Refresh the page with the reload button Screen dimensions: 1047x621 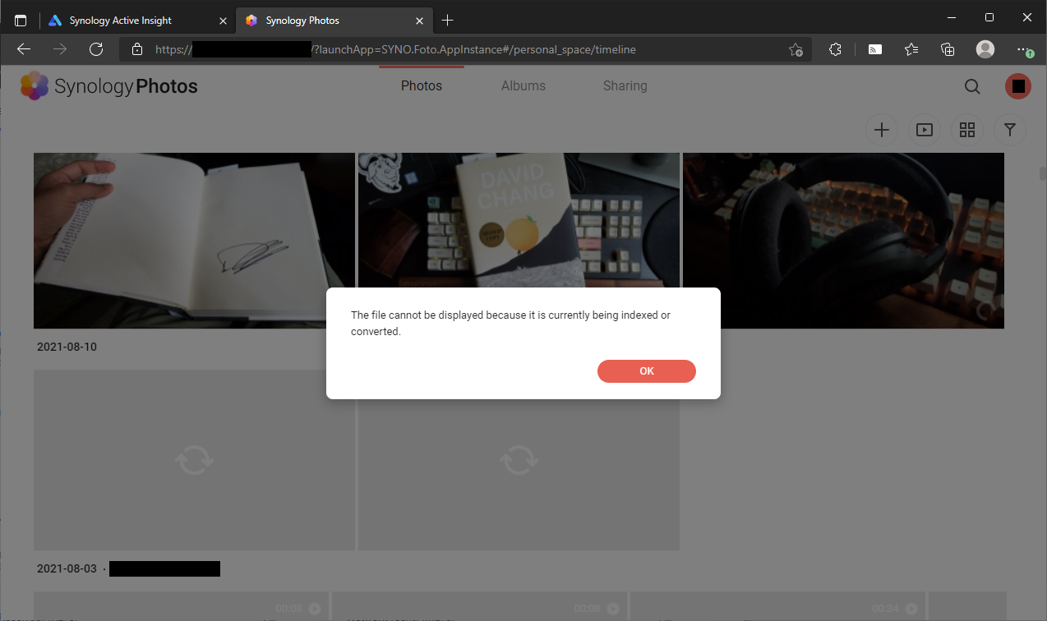96,49
